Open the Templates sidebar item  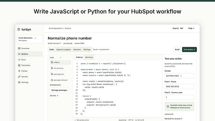tap(30, 65)
